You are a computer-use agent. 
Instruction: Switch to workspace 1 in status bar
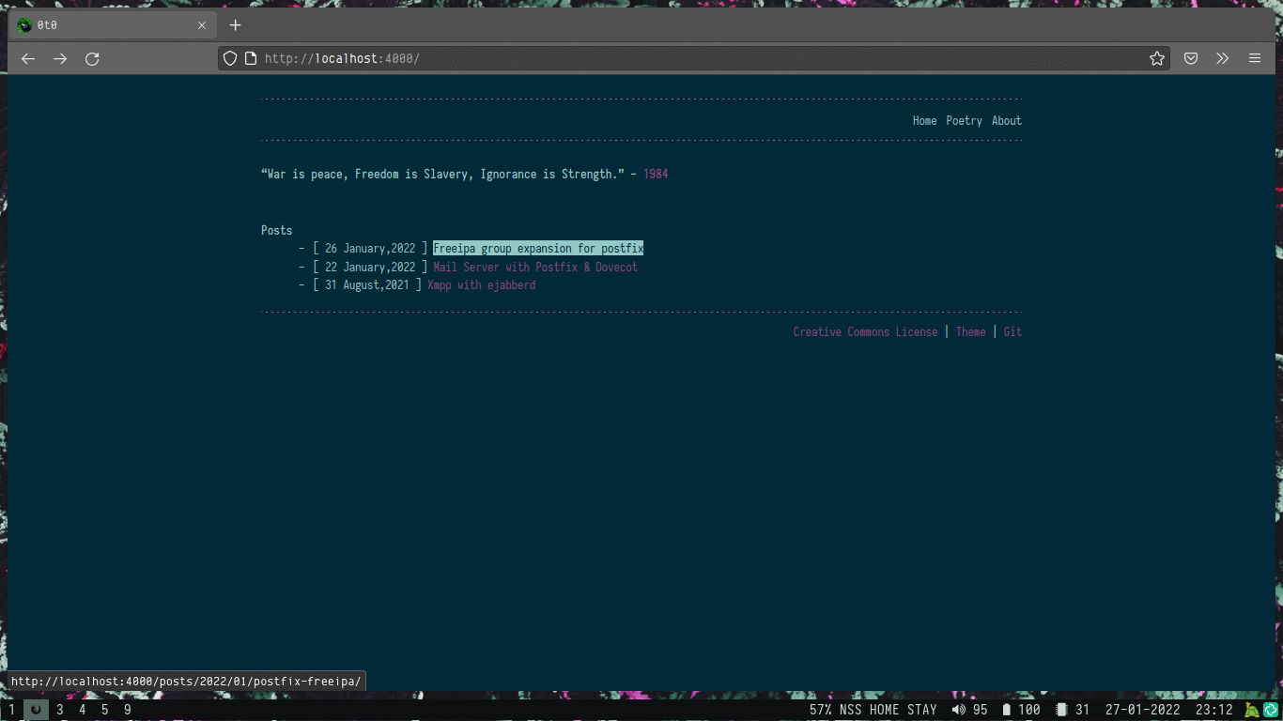point(11,710)
